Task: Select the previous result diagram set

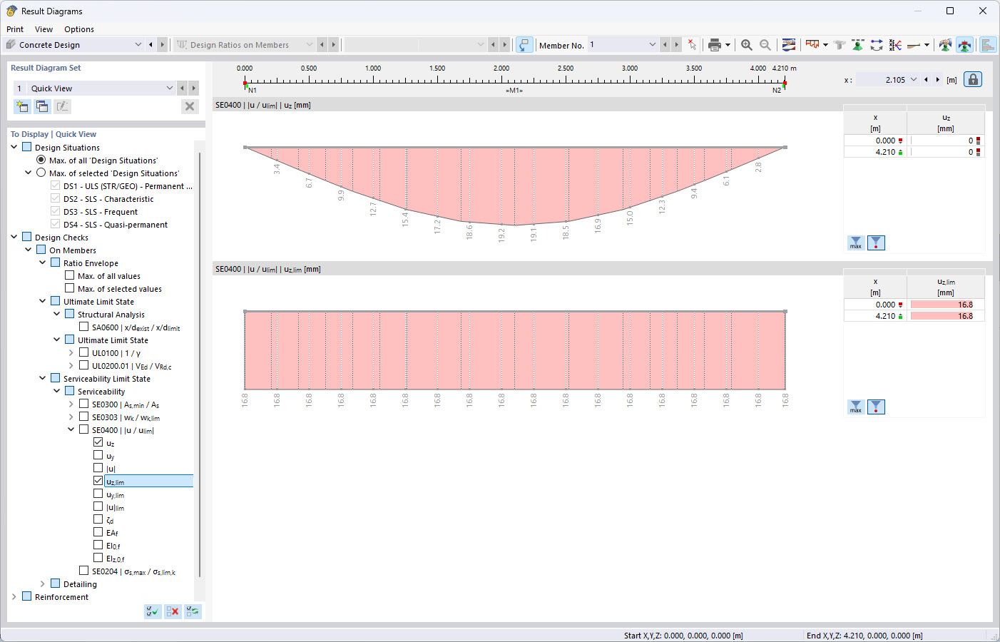Action: coord(183,88)
